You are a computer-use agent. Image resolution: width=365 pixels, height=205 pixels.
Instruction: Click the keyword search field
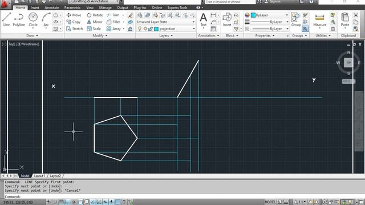coord(229,1)
